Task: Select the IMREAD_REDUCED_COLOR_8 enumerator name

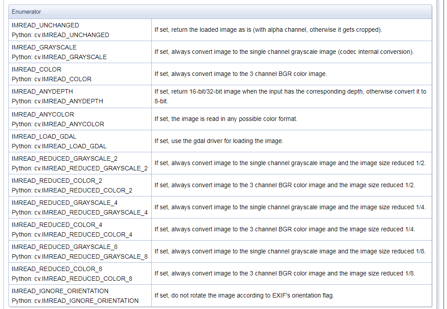Action: [x=57, y=269]
